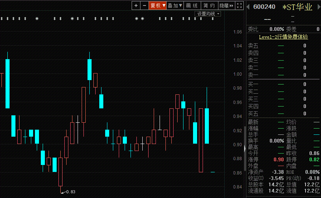321x198 pixels.
Task: Click the side panel collapse handle
Action: [x=245, y=148]
